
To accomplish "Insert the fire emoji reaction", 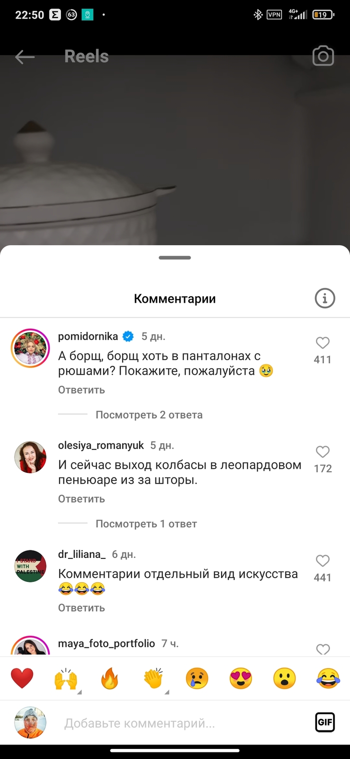I will pos(109,679).
